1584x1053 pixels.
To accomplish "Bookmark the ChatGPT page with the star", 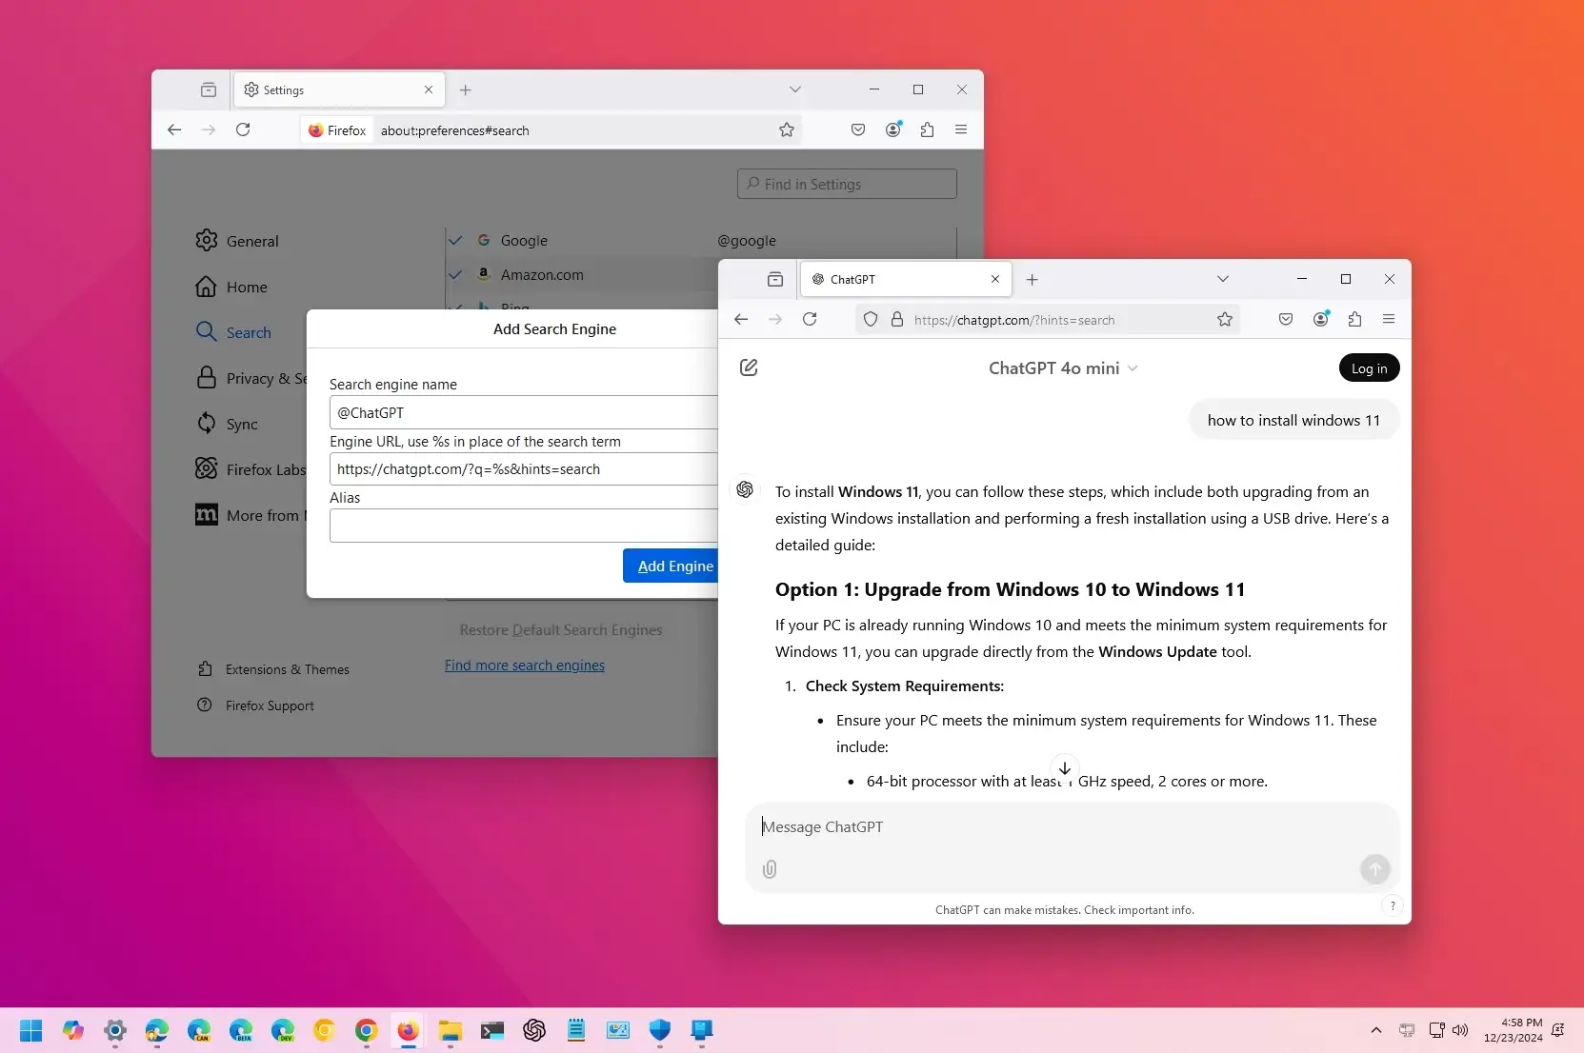I will 1225,319.
